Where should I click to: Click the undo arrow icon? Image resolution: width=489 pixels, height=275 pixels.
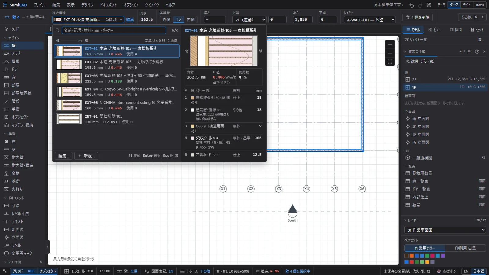pyautogui.click(x=412, y=5)
